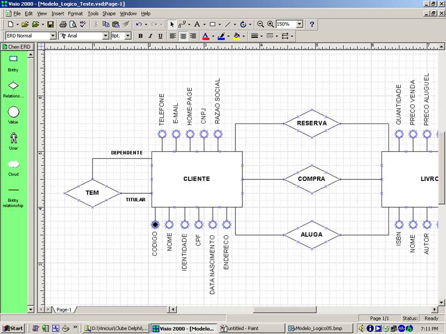Open the 8pt font size dropdown
The width and height of the screenshot is (446, 334).
[127, 36]
